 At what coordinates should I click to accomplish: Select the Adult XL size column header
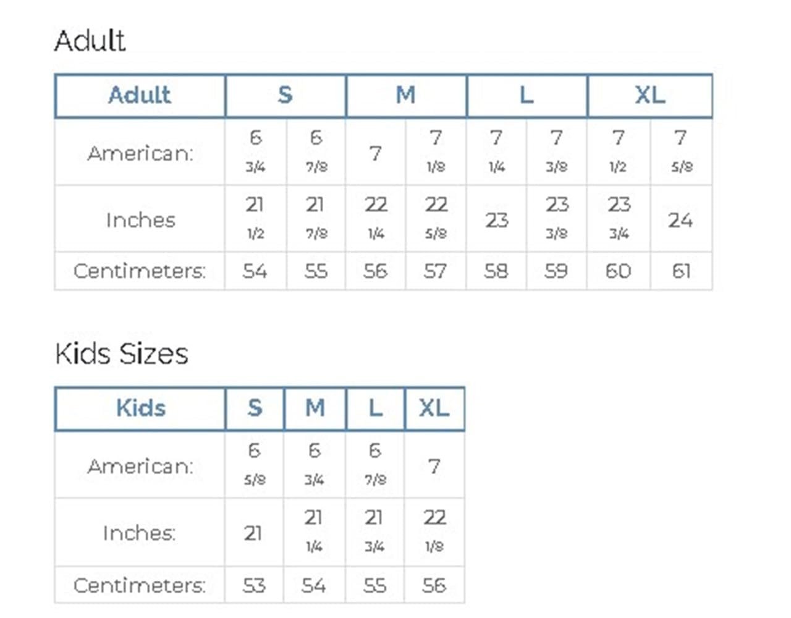(650, 96)
